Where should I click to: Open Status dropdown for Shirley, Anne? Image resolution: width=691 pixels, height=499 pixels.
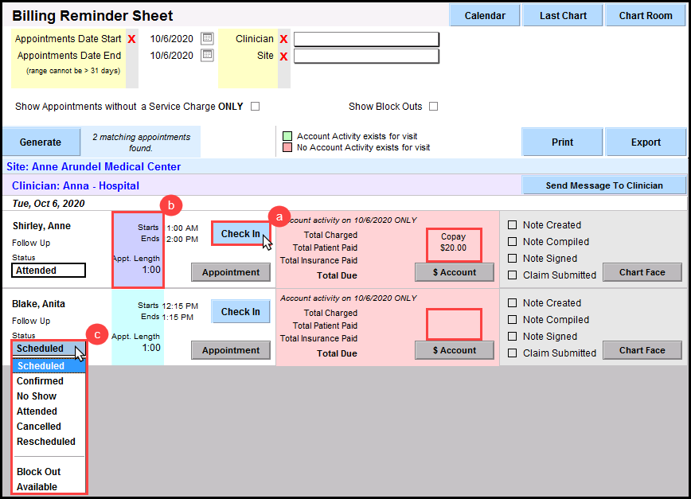click(x=49, y=271)
